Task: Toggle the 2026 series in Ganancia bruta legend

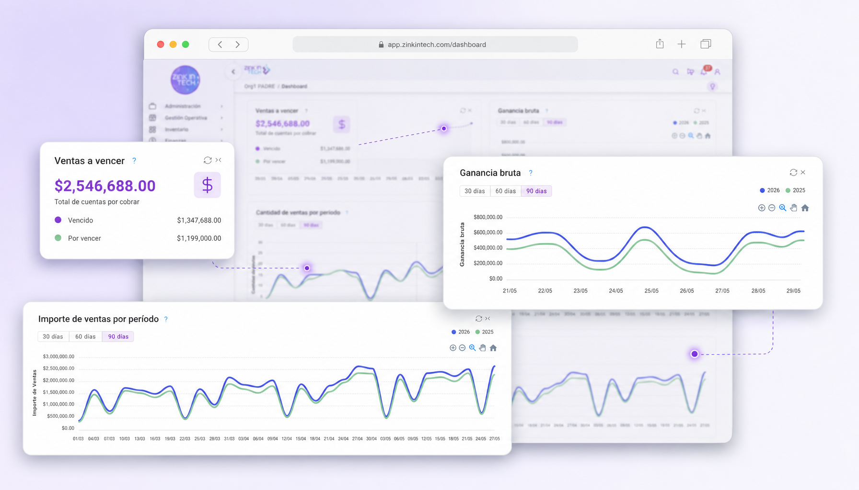Action: tap(770, 190)
